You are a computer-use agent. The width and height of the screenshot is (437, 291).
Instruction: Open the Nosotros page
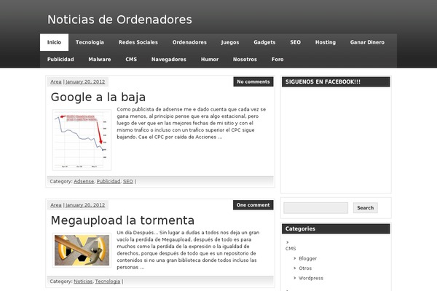[x=245, y=60]
